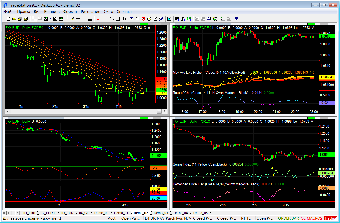Click green connection indicator above bottom-left chart
This screenshot has width=340, height=223.
coord(144,118)
